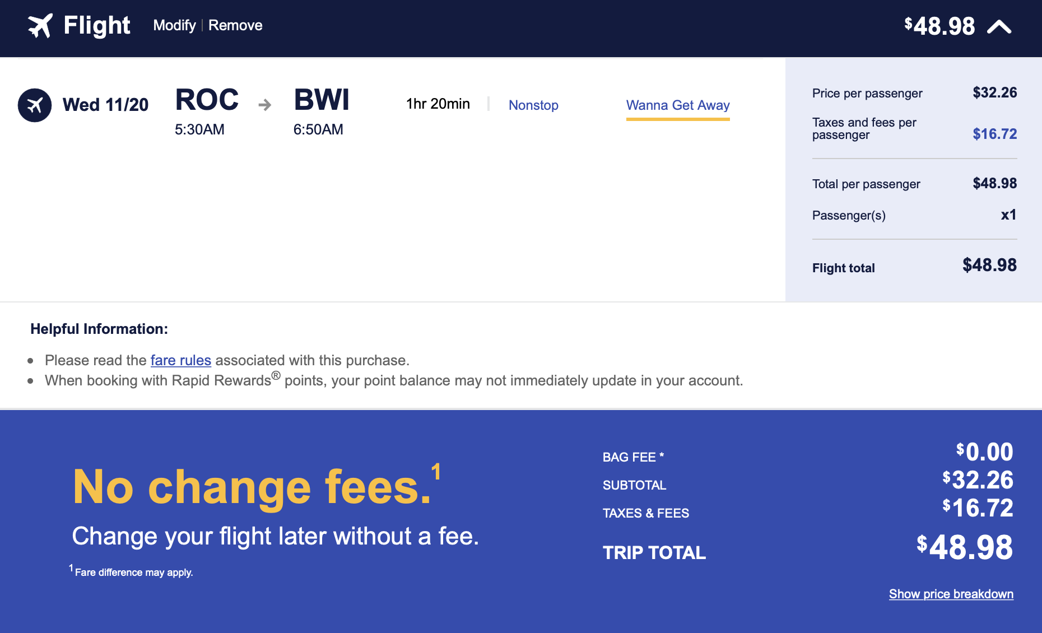Viewport: 1042px width, 633px height.
Task: Open the Modify flight option
Action: pos(175,26)
